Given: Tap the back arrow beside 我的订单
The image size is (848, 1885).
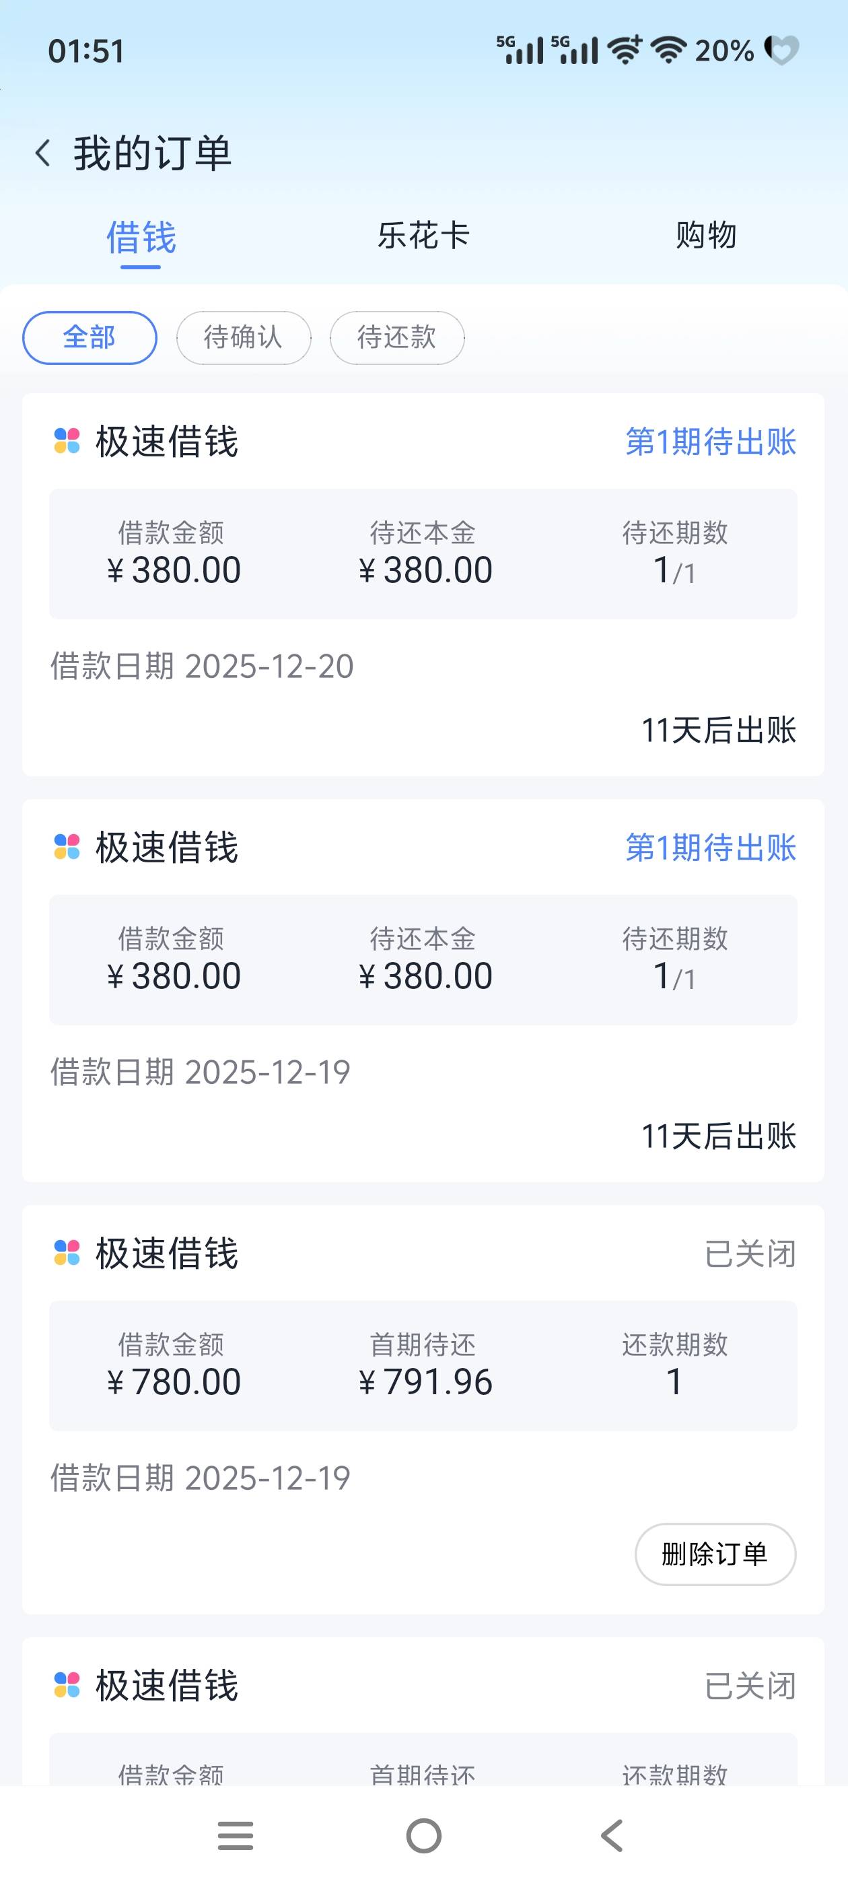Looking at the screenshot, I should coord(43,153).
